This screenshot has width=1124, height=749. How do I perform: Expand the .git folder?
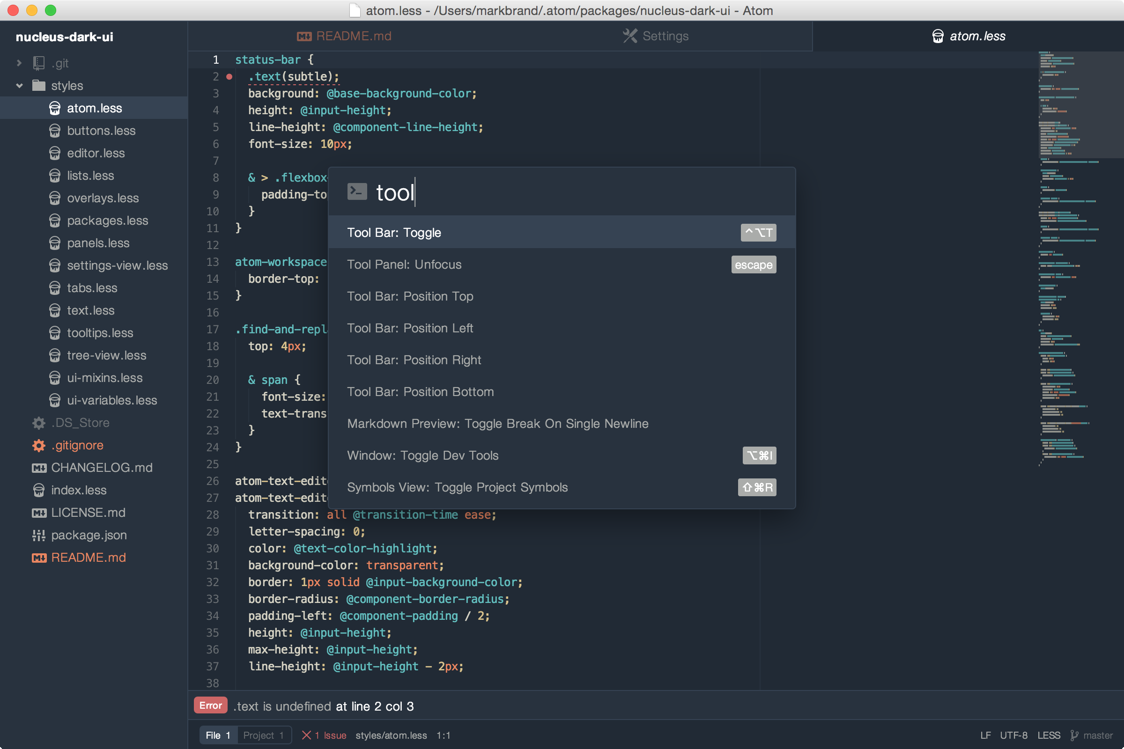(19, 63)
